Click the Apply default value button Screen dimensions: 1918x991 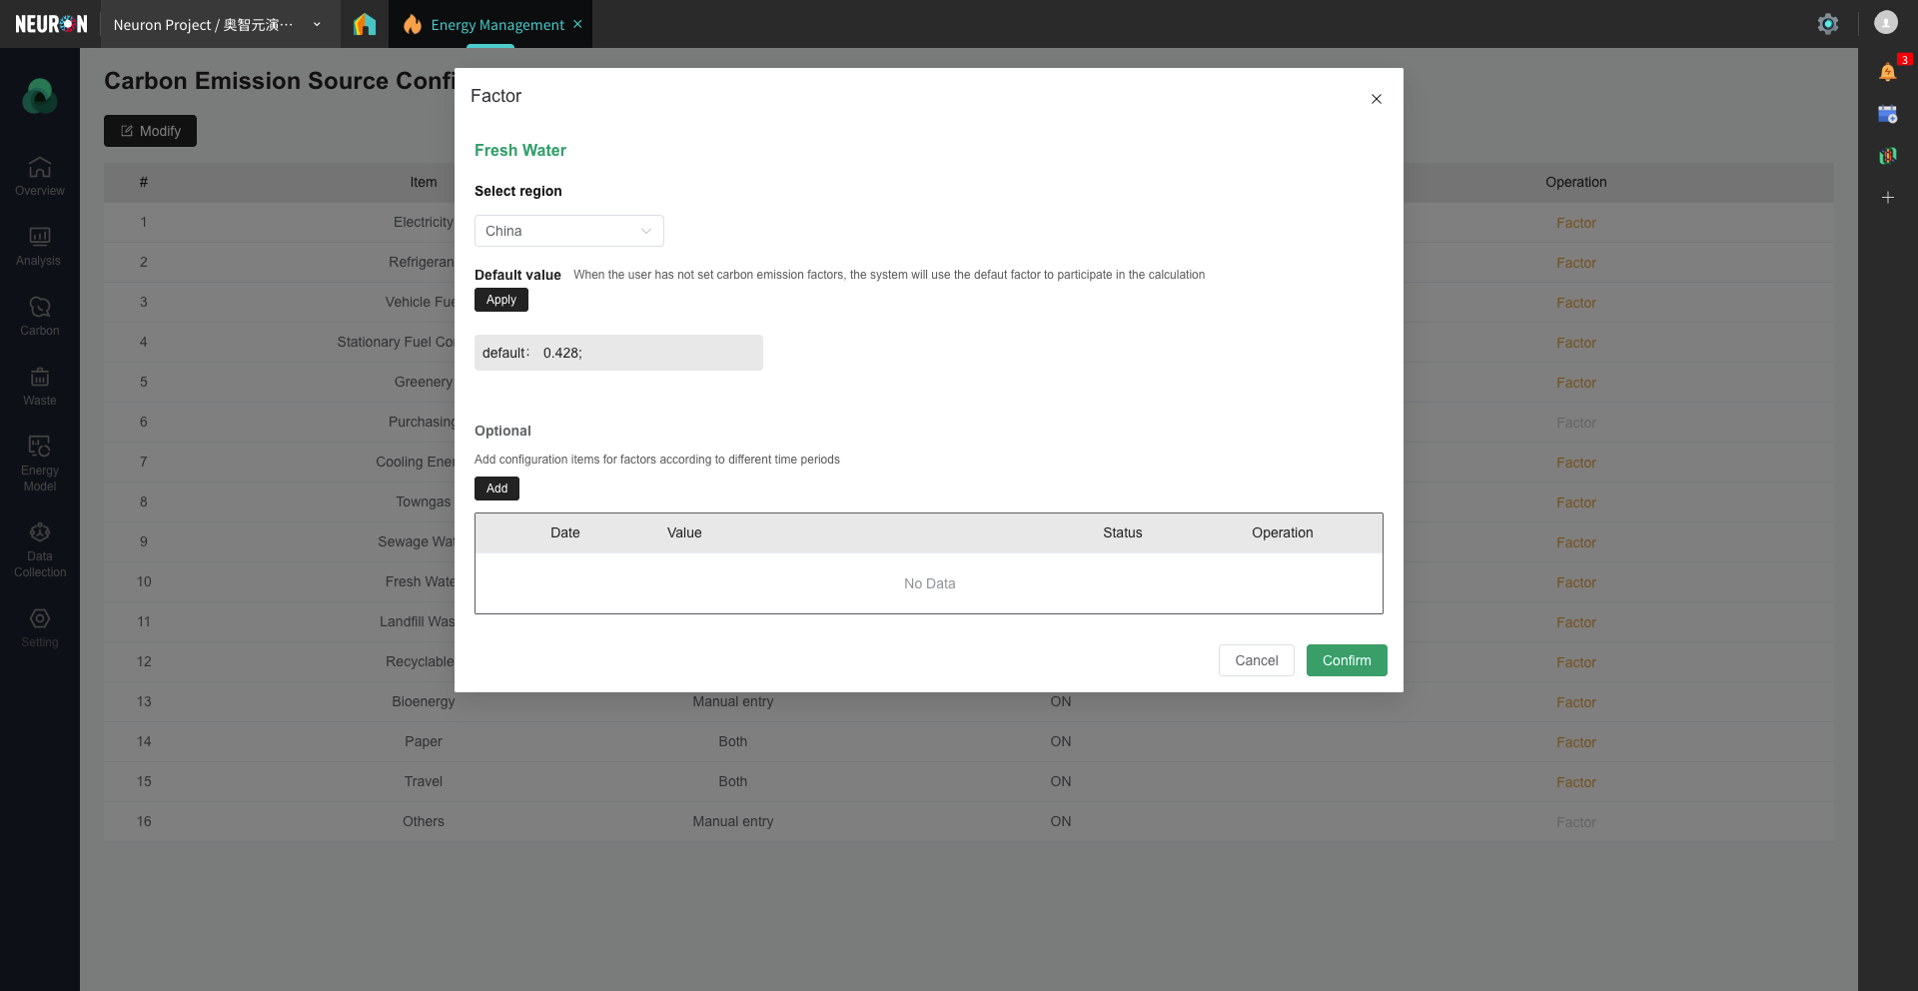(x=501, y=300)
